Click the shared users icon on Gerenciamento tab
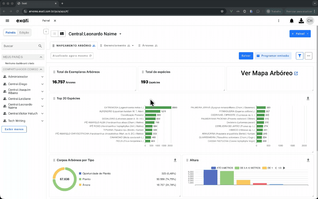The height and width of the screenshot is (199, 318). (x=129, y=46)
